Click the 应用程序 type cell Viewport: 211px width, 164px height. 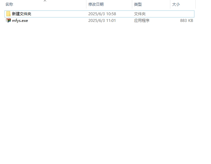click(x=142, y=21)
